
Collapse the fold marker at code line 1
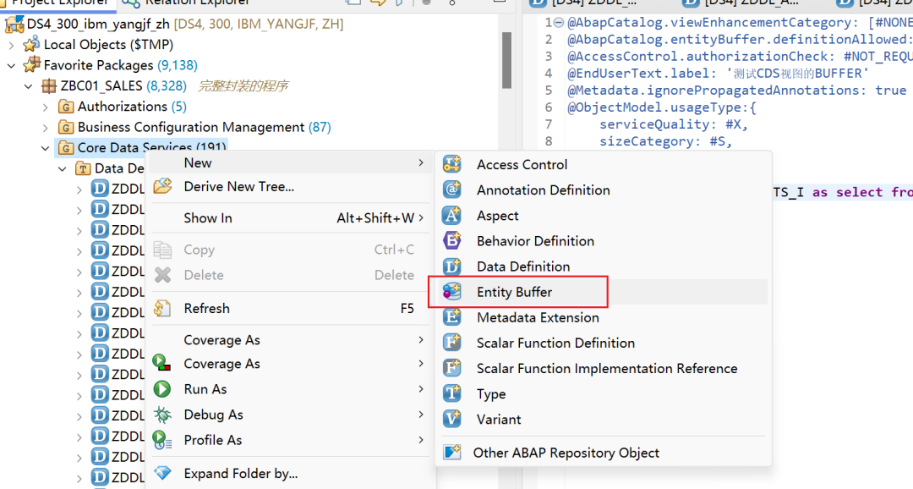559,23
